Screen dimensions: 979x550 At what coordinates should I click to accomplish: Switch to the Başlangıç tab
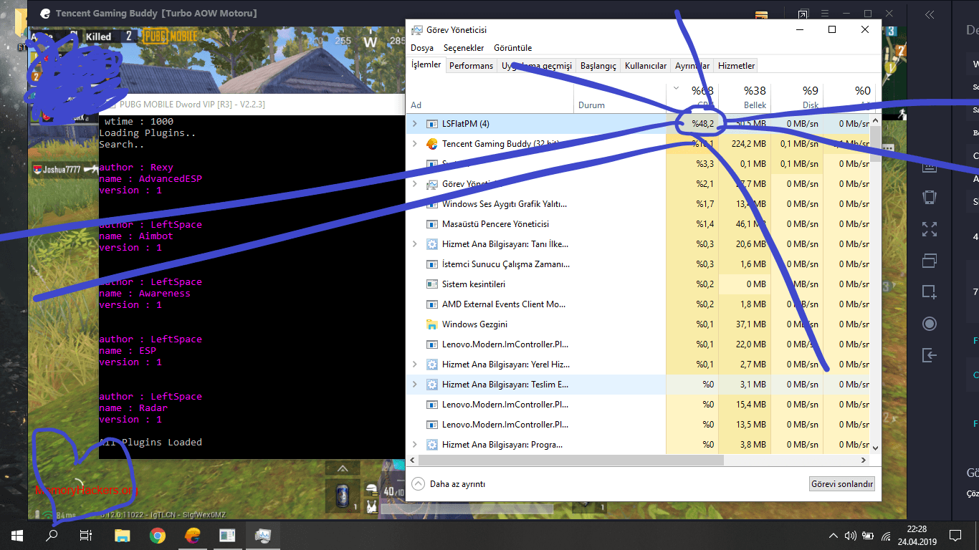coord(598,65)
